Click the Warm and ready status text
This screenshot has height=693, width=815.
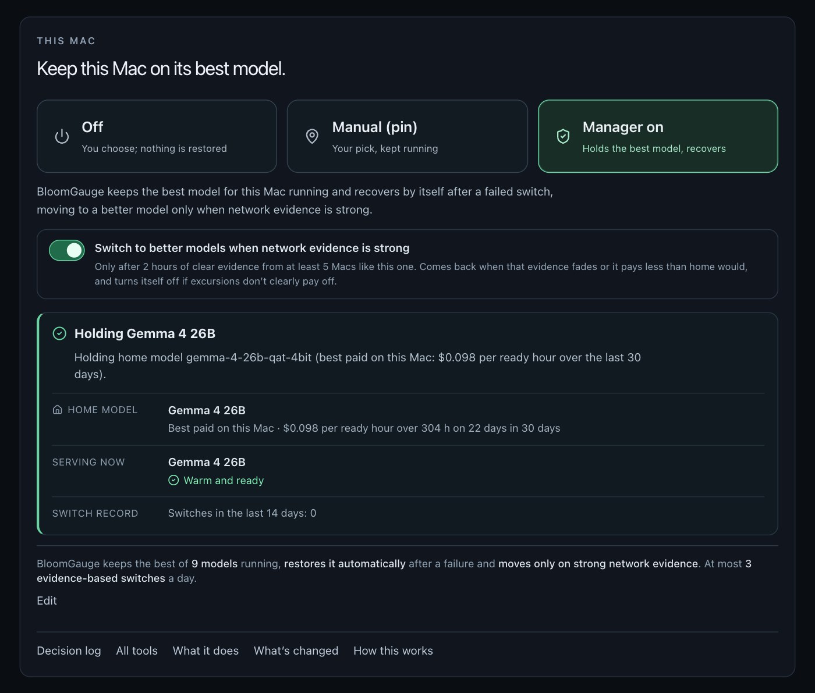click(x=224, y=481)
